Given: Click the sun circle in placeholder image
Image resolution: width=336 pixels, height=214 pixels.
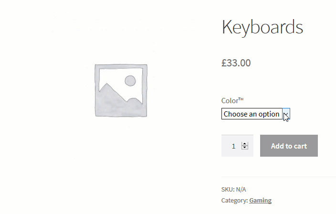Looking at the screenshot, I should 130,81.
